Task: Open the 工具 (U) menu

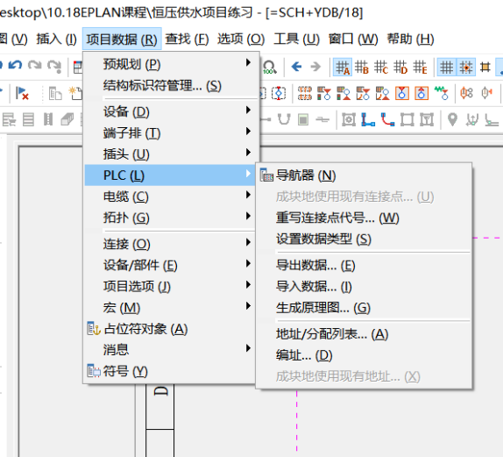Action: pos(297,39)
